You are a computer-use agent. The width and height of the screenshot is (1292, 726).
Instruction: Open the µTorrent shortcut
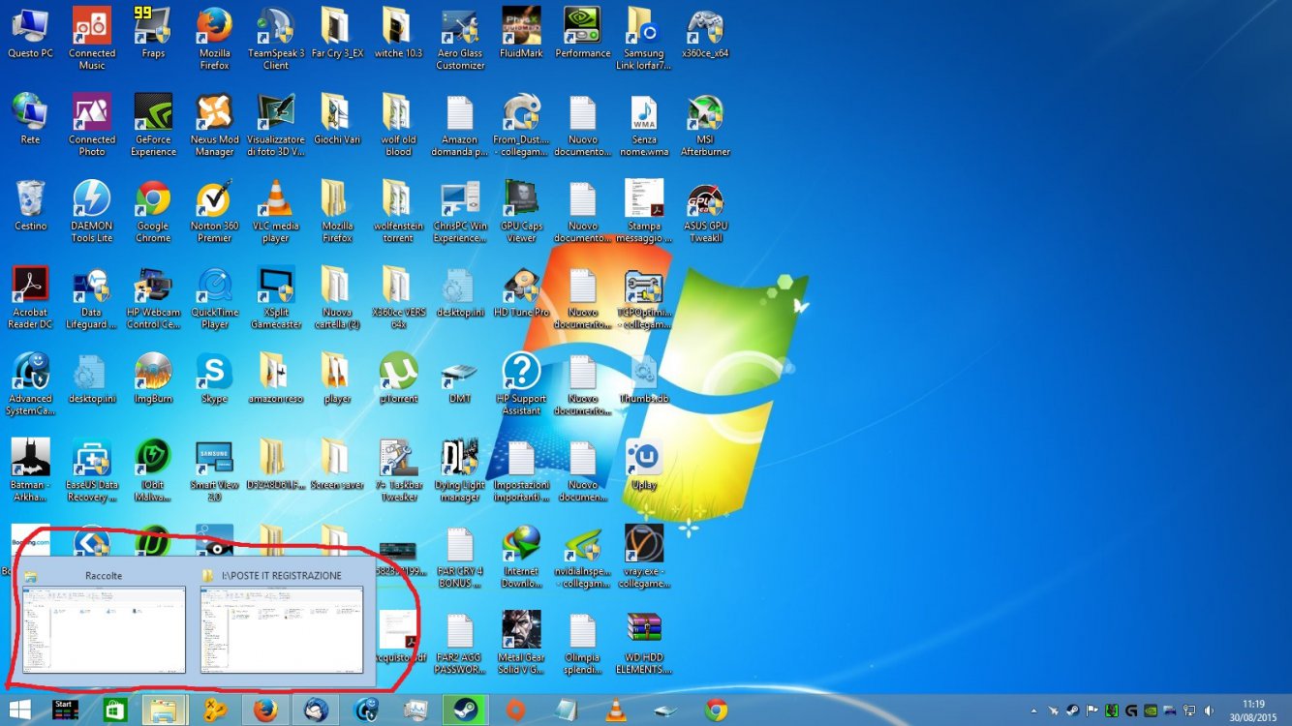[398, 378]
